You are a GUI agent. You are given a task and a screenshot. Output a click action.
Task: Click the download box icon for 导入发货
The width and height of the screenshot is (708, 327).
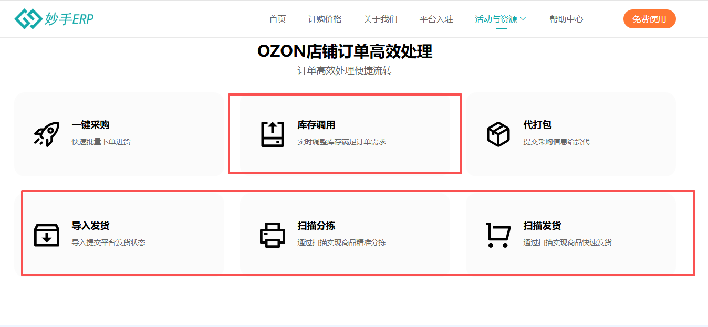pyautogui.click(x=46, y=235)
